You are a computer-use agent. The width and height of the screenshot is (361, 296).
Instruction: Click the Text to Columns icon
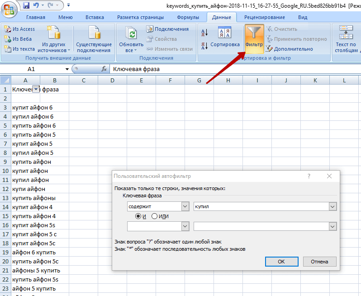pyautogui.click(x=346, y=34)
